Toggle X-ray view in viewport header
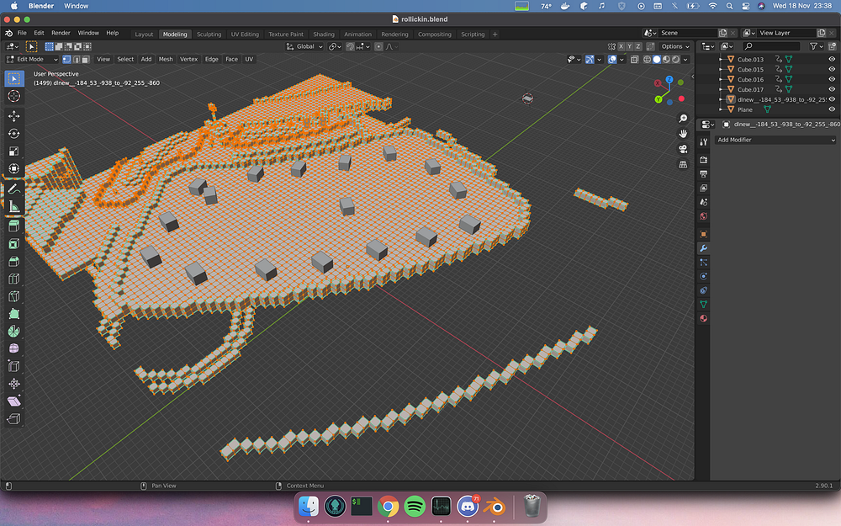The width and height of the screenshot is (841, 526). (636, 59)
